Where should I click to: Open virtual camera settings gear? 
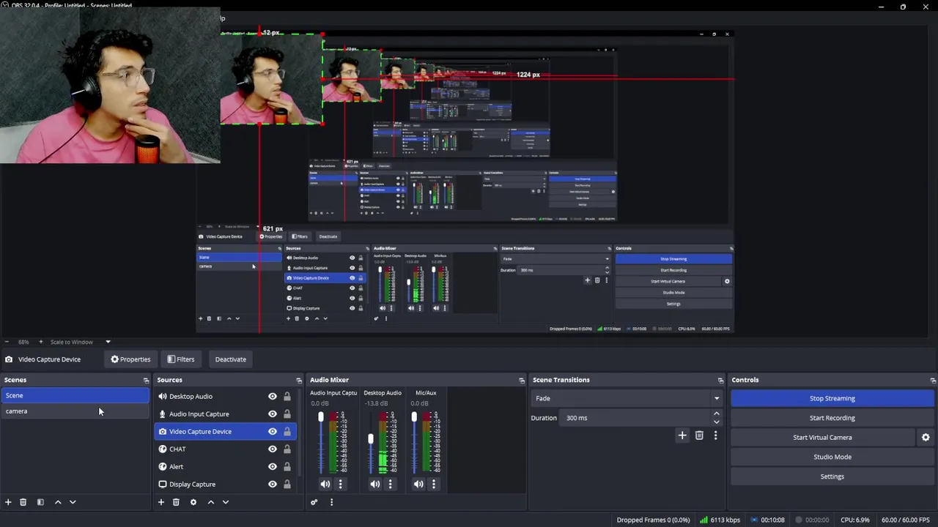click(926, 438)
